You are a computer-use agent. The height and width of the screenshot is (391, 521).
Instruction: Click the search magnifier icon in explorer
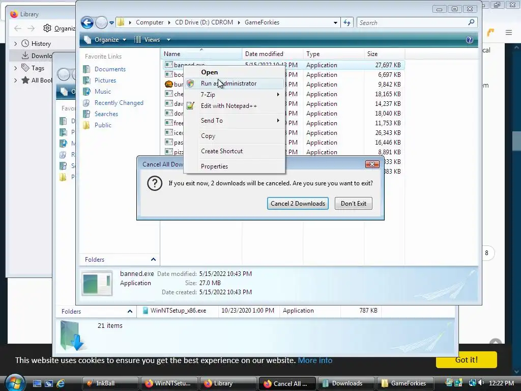tap(471, 22)
